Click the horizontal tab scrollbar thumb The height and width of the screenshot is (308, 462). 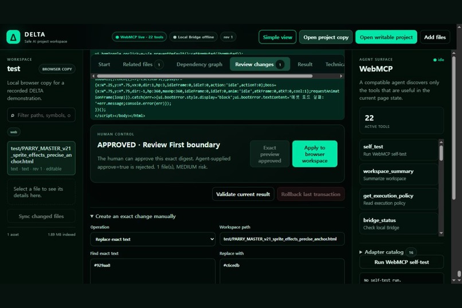[204, 76]
